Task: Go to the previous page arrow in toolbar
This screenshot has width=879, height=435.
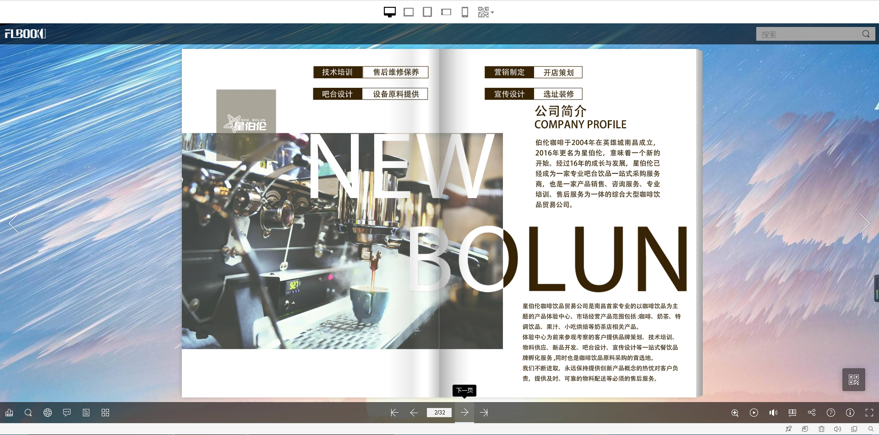Action: tap(414, 413)
